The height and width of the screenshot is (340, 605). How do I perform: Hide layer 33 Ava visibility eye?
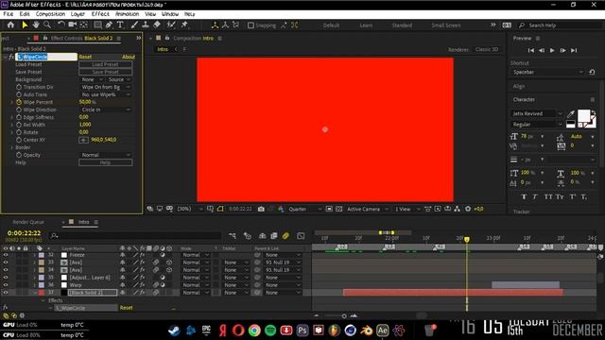click(6, 263)
